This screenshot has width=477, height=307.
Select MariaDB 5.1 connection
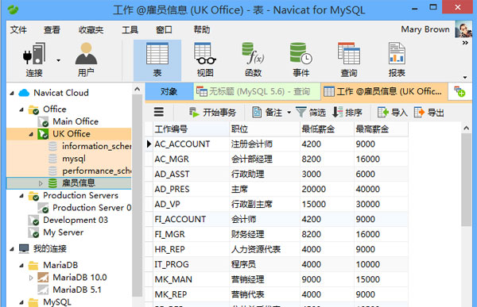(x=77, y=290)
